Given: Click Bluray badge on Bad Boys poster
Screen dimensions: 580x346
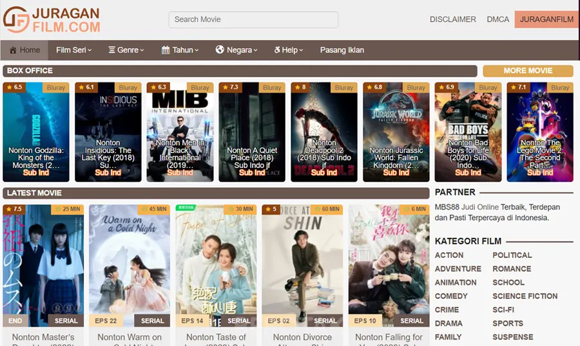Looking at the screenshot, I should (x=488, y=87).
